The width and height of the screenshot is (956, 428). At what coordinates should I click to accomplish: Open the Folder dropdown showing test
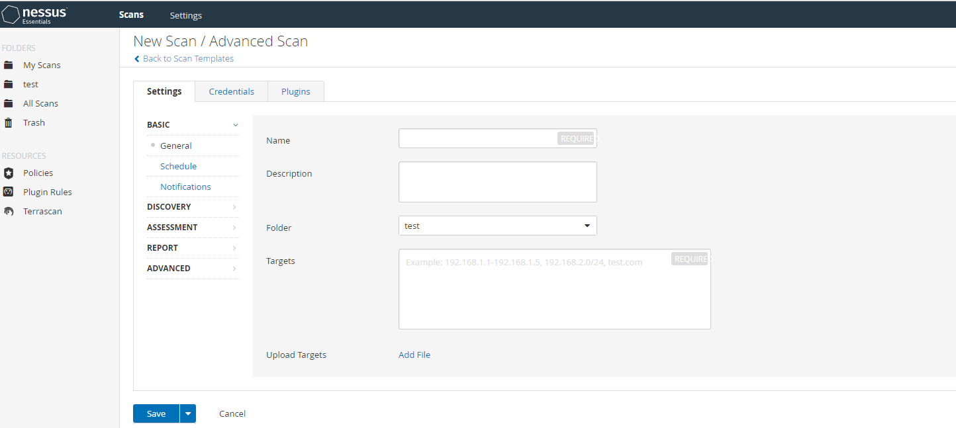click(497, 226)
